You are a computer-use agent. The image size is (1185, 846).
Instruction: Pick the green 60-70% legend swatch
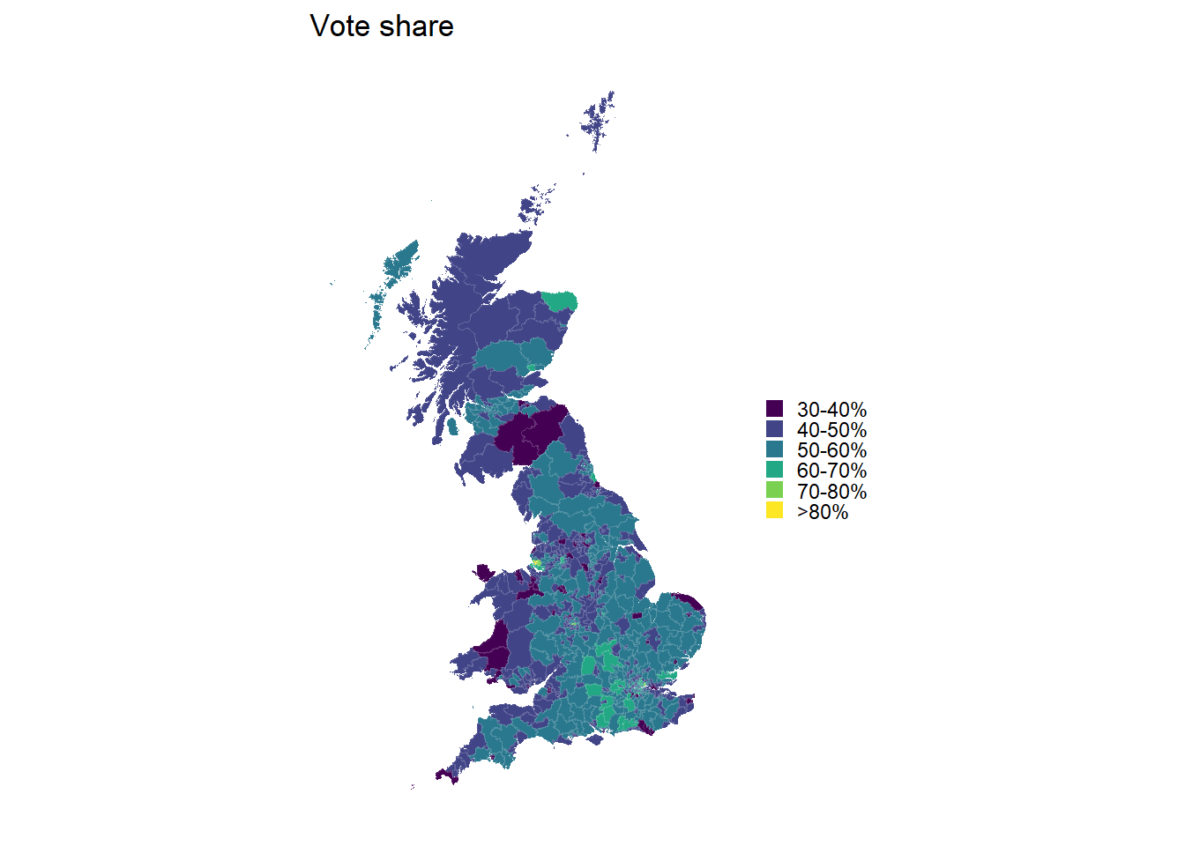774,470
